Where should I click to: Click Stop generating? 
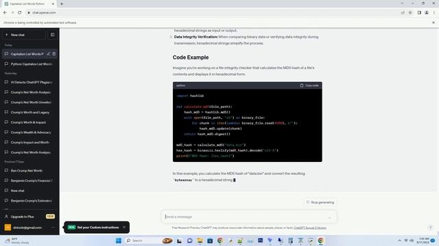coord(320,202)
